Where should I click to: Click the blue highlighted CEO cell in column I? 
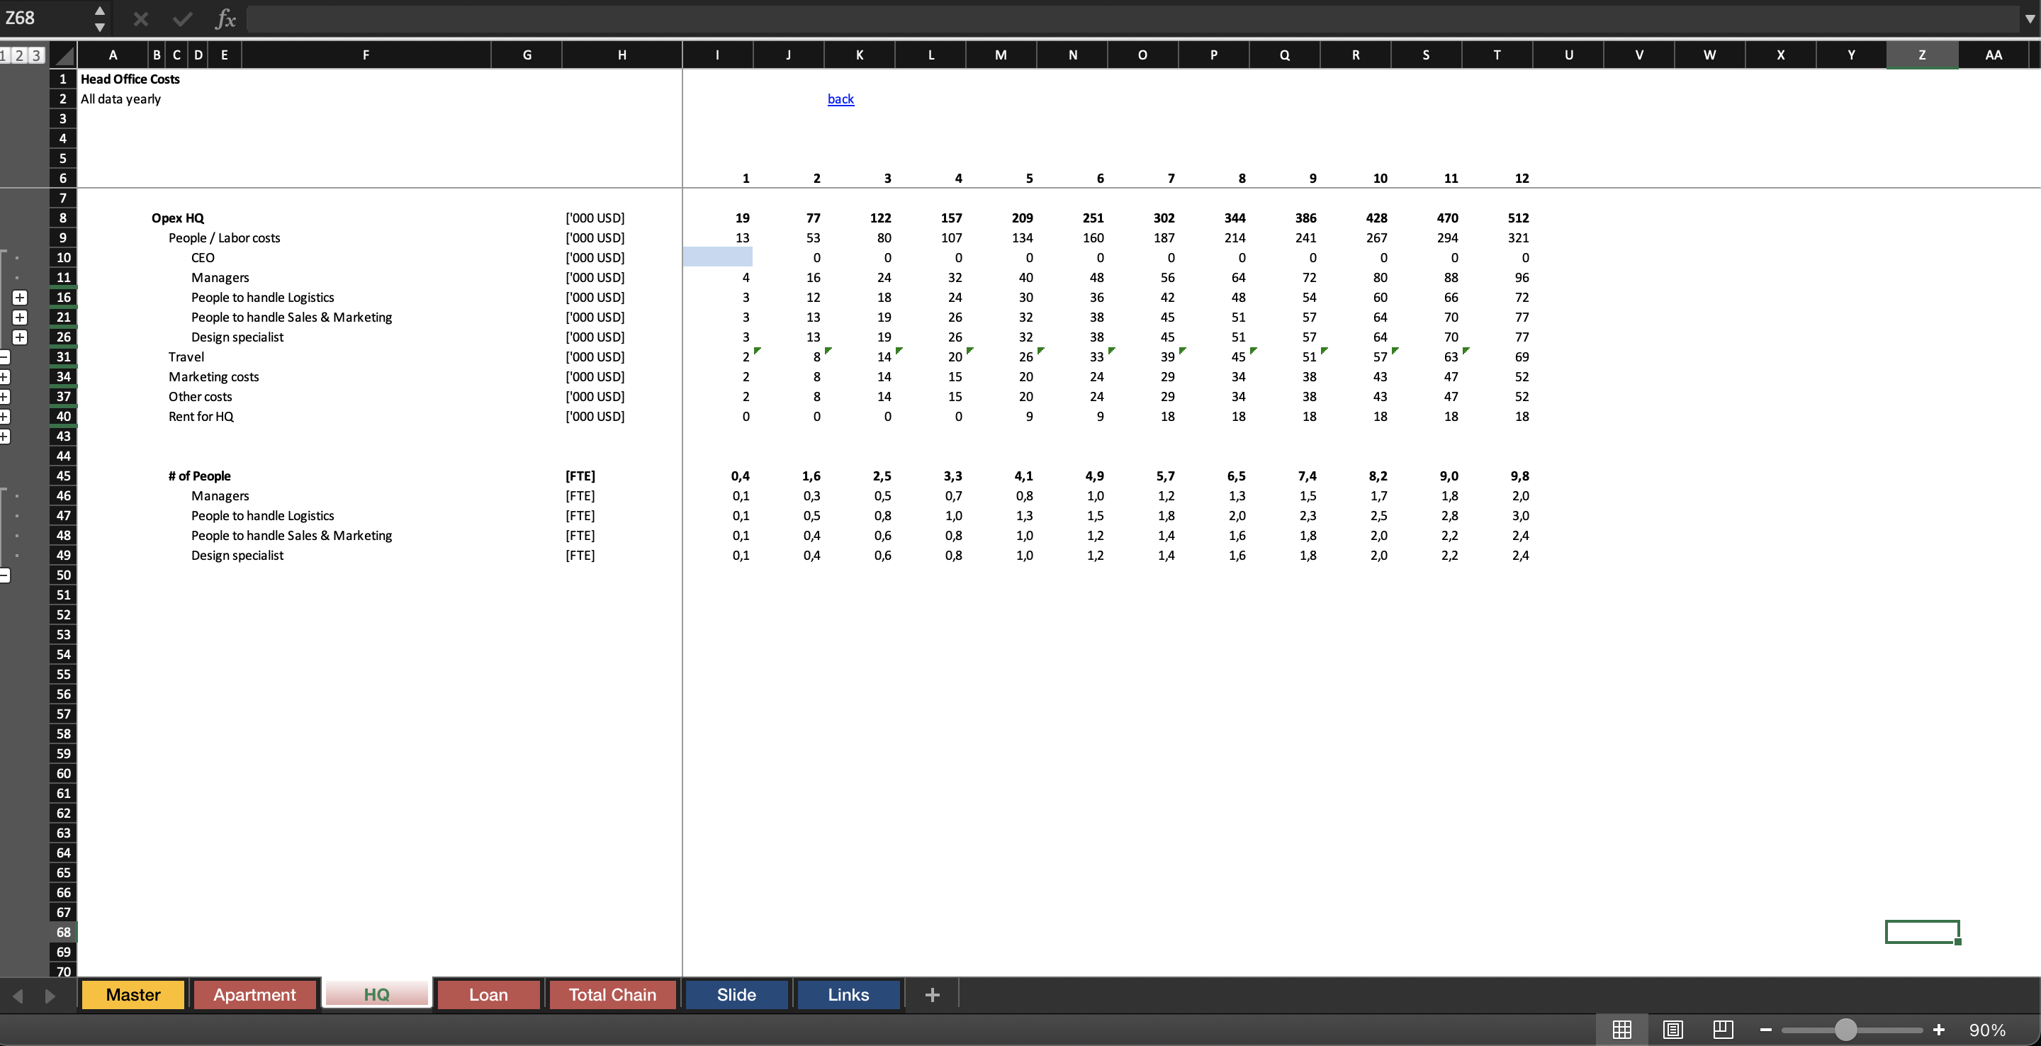point(718,257)
